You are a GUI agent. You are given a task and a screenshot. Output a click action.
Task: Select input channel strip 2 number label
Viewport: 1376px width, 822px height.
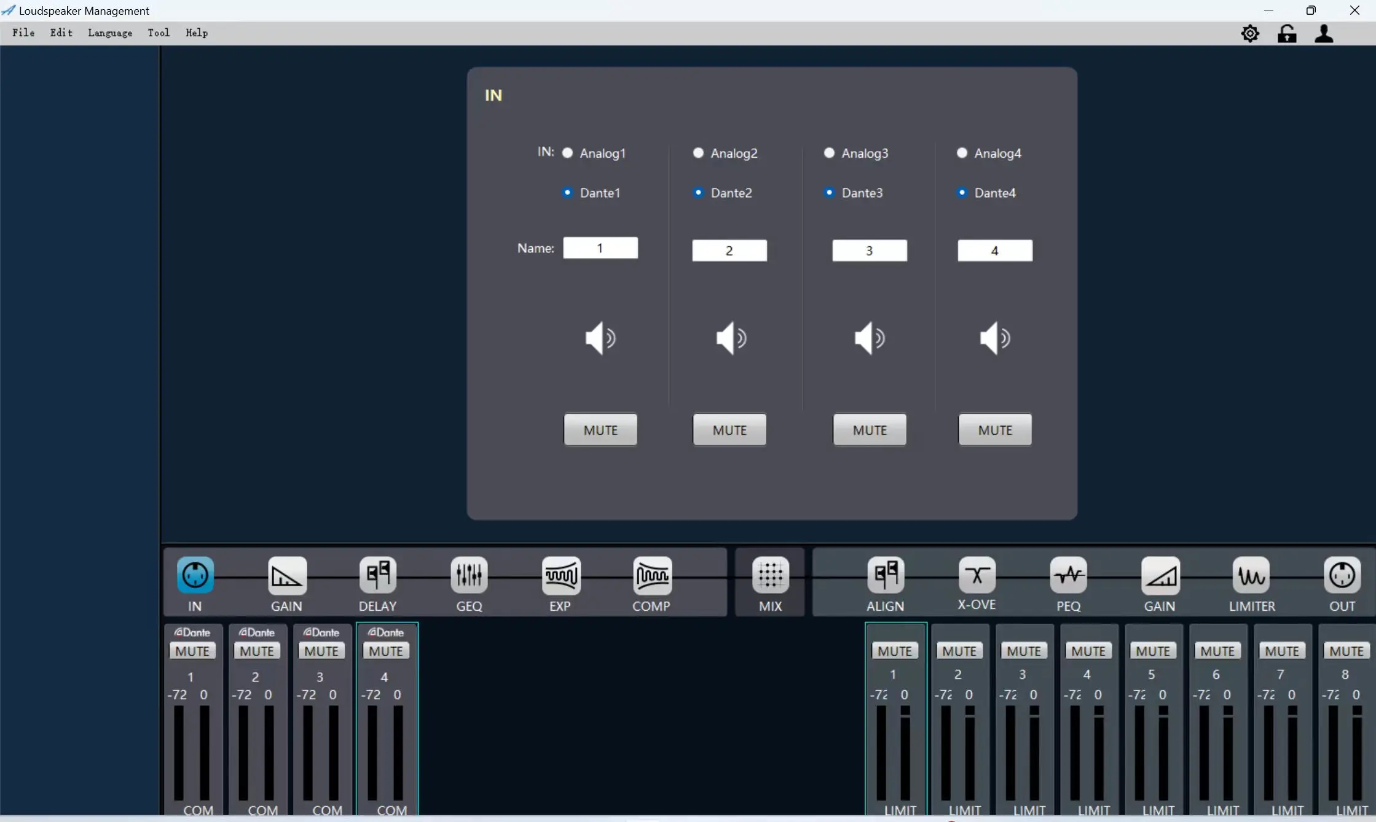click(x=255, y=677)
